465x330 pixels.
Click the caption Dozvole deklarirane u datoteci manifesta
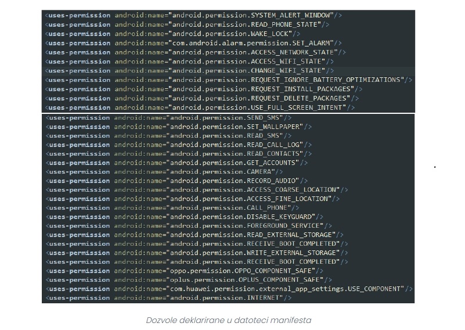[x=229, y=320]
